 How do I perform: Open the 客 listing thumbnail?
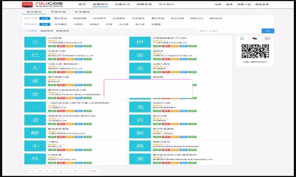(140, 55)
